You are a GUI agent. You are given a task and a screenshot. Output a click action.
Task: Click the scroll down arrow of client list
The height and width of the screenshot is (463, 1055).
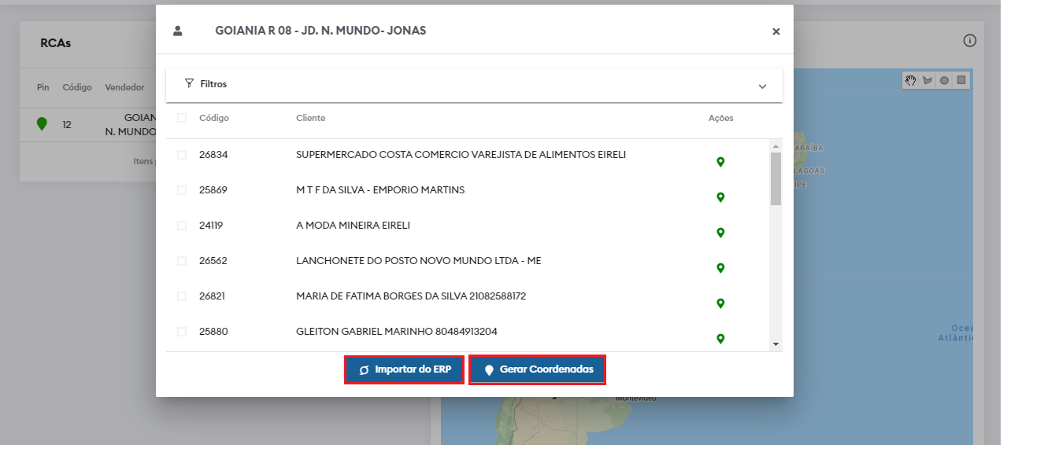776,344
